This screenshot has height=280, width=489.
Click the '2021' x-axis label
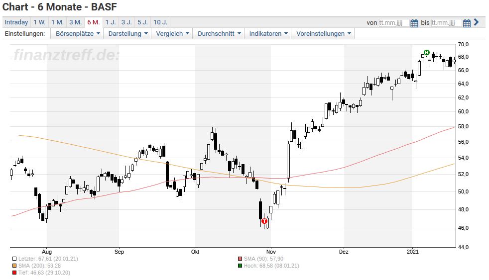[413, 252]
